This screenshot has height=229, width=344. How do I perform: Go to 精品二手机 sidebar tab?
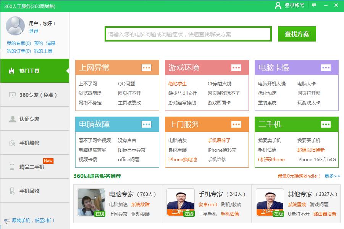(x=35, y=167)
